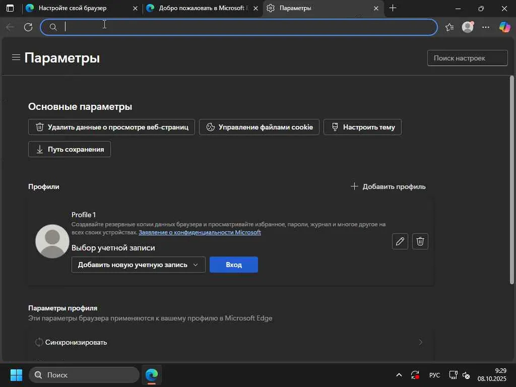Click the settings page vertical scrollbar

[512, 180]
